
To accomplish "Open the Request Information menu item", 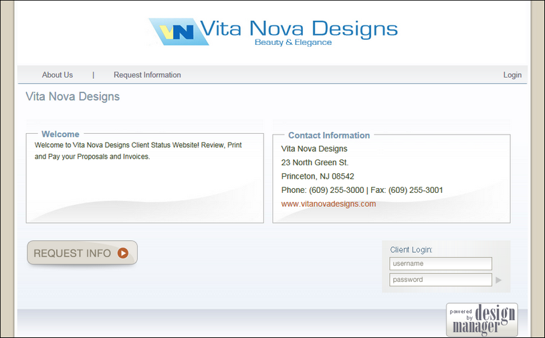I will [x=147, y=75].
